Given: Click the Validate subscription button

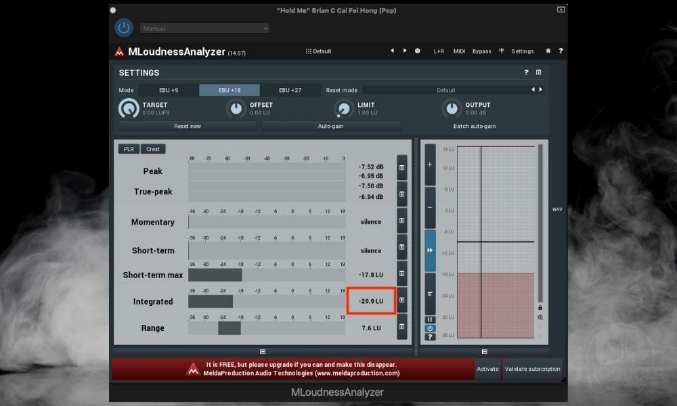Looking at the screenshot, I should pos(532,369).
